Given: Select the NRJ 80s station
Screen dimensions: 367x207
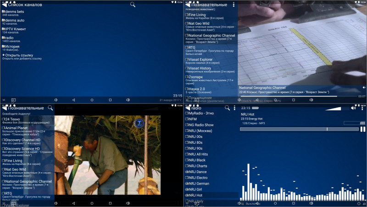Looking at the screenshot, I should (x=211, y=142).
